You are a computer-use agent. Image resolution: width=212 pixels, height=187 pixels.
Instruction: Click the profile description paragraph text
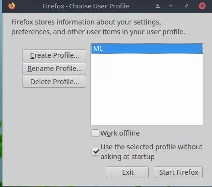(x=98, y=27)
